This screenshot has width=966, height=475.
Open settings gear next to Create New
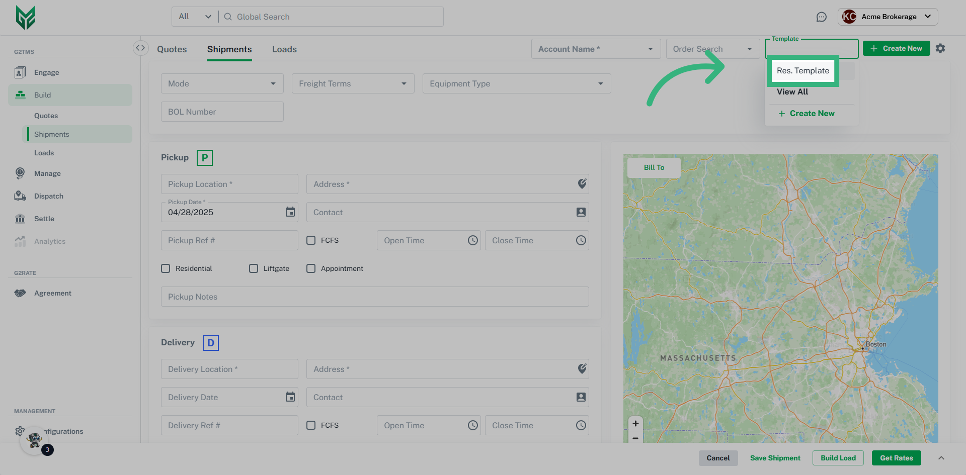click(x=940, y=48)
